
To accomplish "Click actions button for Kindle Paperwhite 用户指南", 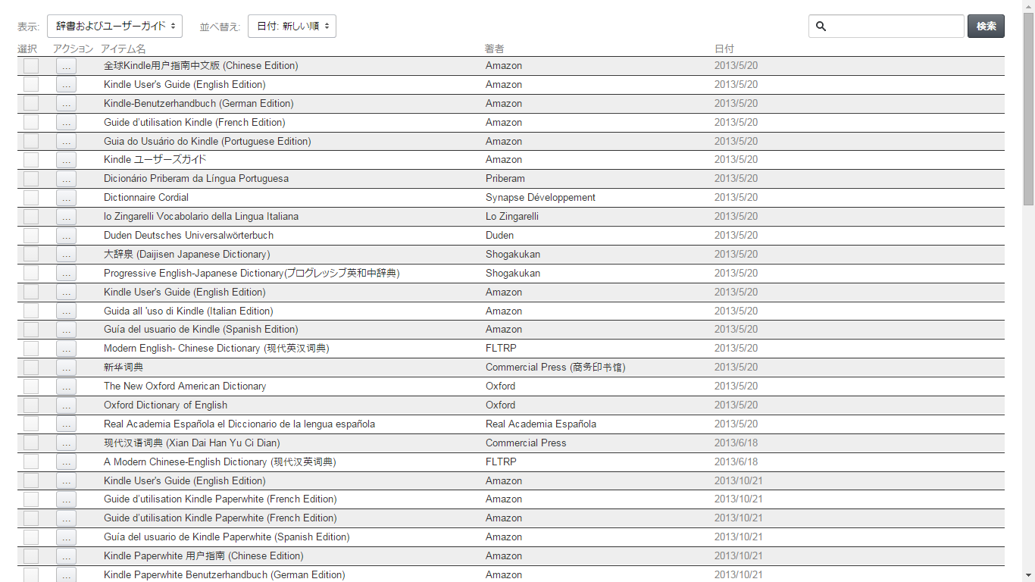I will coord(66,556).
